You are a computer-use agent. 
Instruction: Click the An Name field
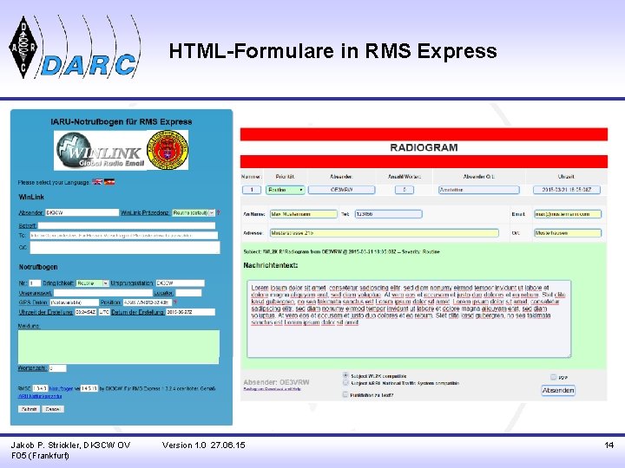point(303,214)
